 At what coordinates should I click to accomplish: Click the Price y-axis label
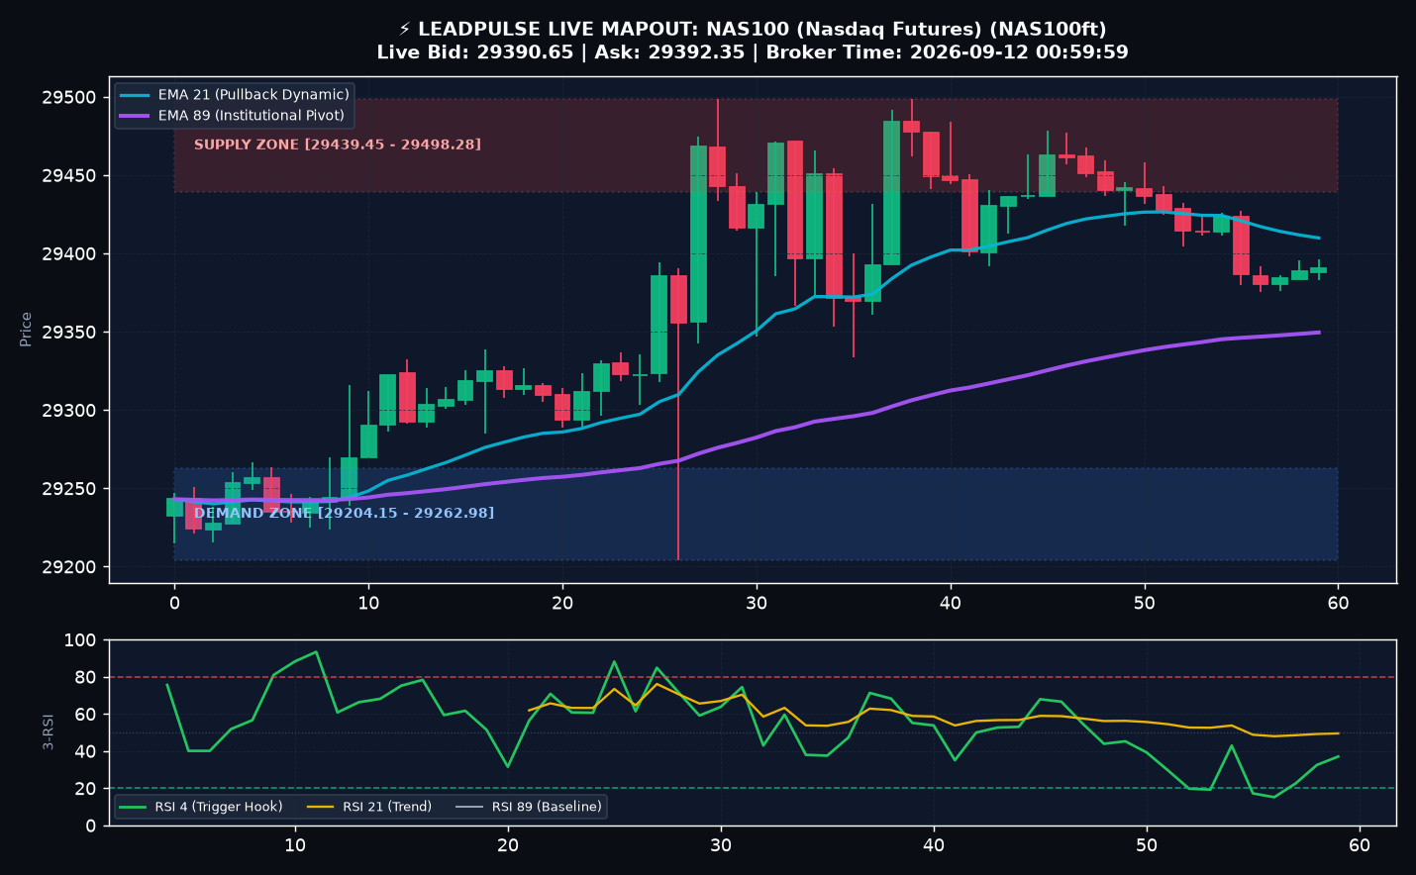(x=26, y=329)
